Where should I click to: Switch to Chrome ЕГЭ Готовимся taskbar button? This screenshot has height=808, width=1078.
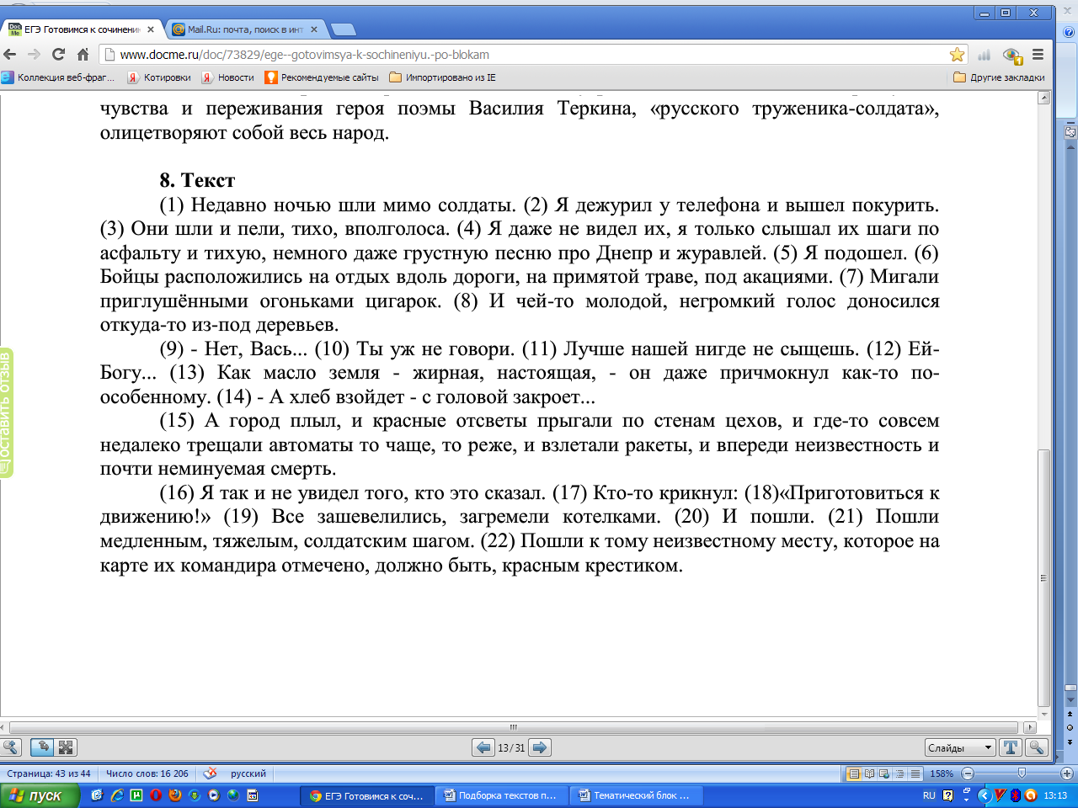click(x=367, y=795)
